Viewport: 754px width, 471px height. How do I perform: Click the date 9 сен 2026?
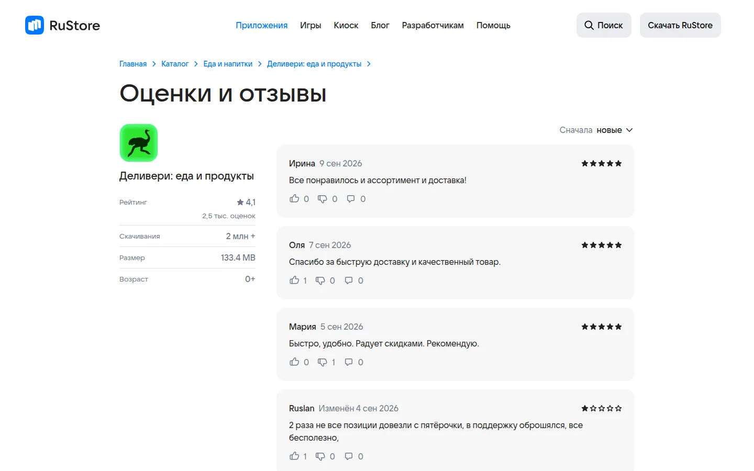(341, 163)
